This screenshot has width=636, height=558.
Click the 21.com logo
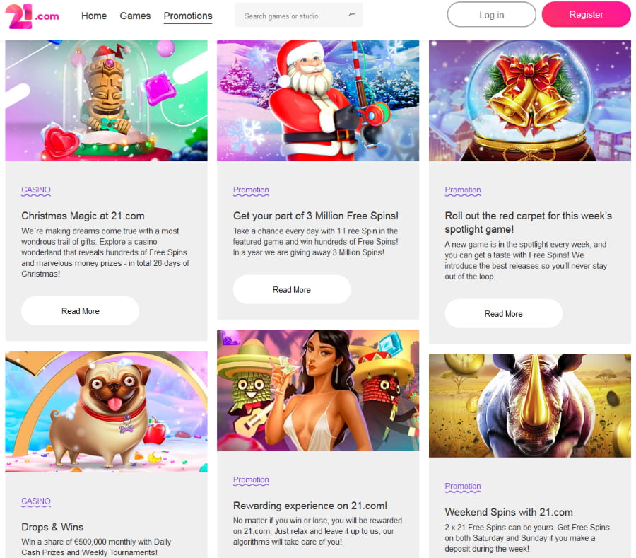click(32, 16)
